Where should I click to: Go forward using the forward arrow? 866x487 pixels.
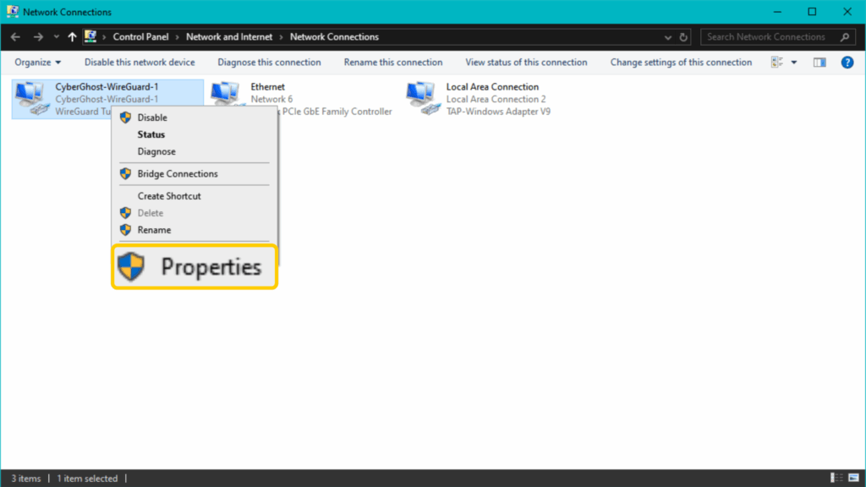tap(38, 37)
